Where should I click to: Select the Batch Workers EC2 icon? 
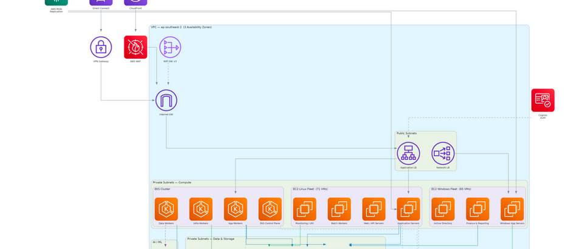340,209
